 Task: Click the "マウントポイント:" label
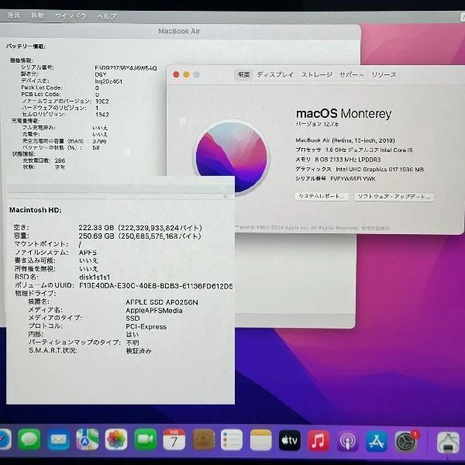pyautogui.click(x=41, y=244)
